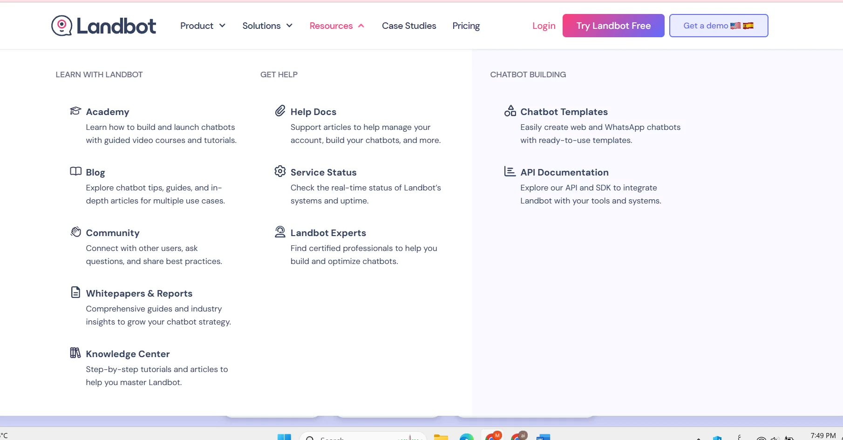
Task: Expand the Solutions dropdown menu
Action: tap(267, 26)
